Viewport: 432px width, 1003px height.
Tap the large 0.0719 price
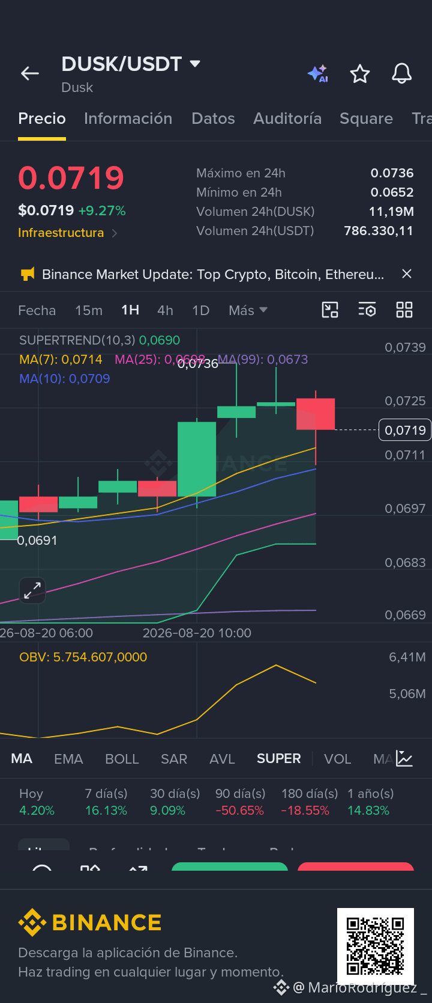[71, 178]
